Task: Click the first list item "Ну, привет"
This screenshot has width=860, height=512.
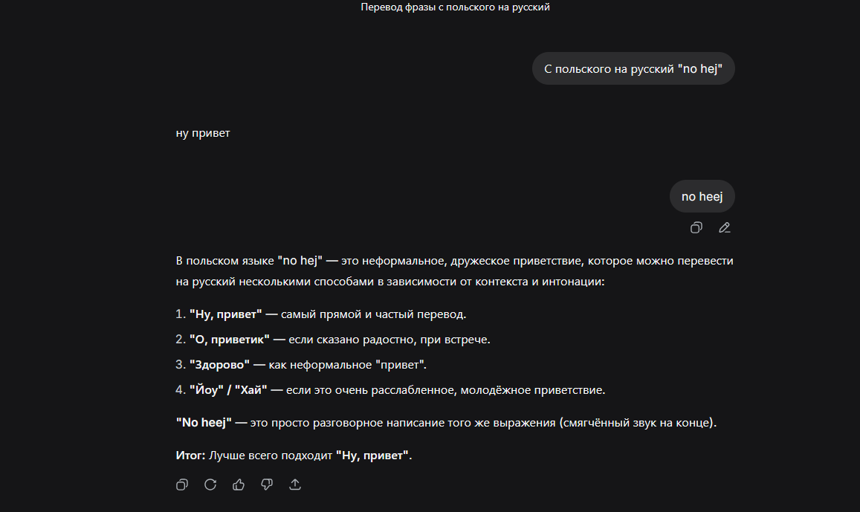Action: 226,314
